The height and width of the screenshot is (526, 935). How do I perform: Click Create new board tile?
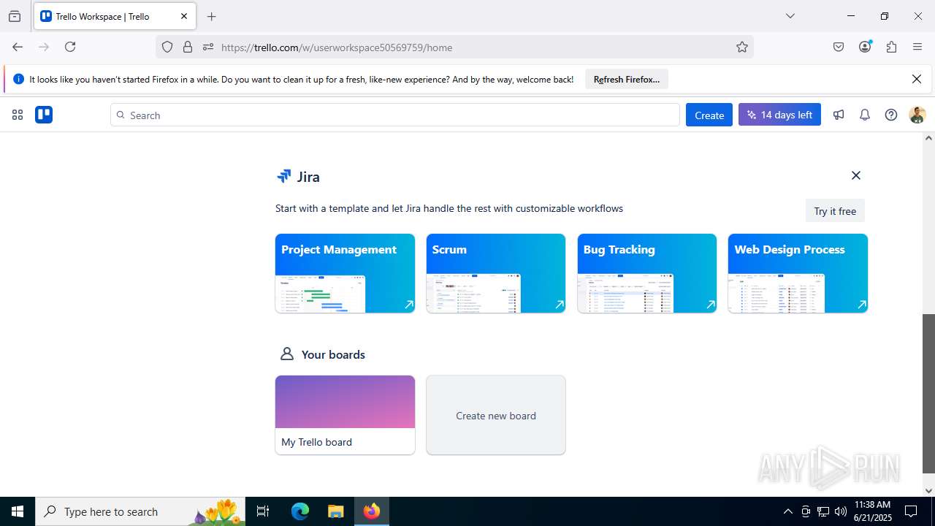[x=496, y=415]
